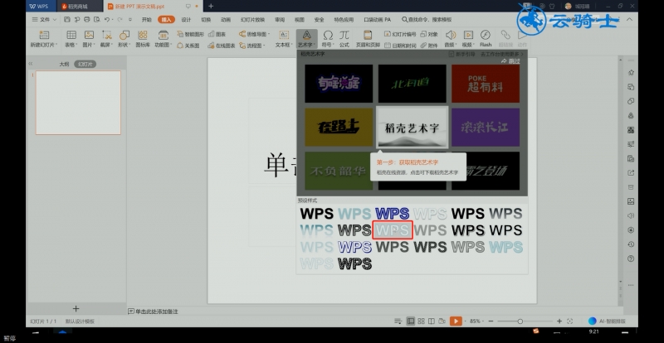
Task: Switch to the 切换 transitions tab
Action: coord(206,19)
